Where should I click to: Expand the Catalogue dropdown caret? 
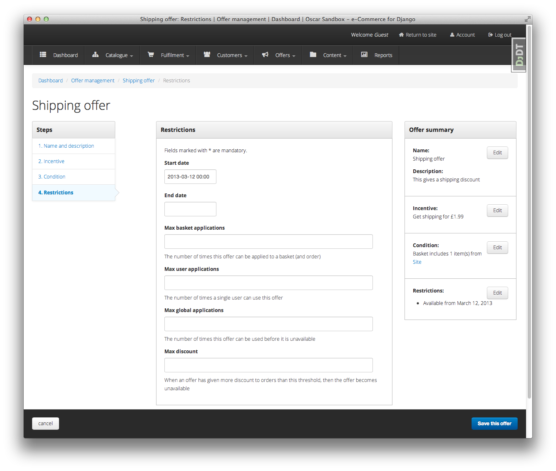coord(132,56)
